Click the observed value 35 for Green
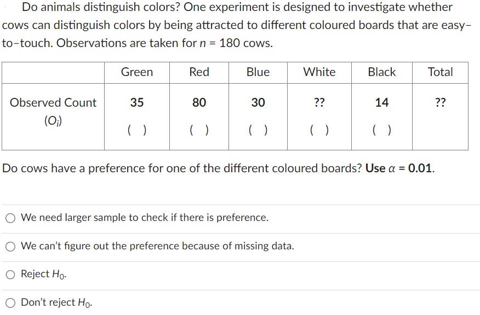 [136, 102]
